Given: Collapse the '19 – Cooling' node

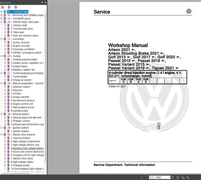Looking at the screenshot, I should pyautogui.click(x=1, y=56).
